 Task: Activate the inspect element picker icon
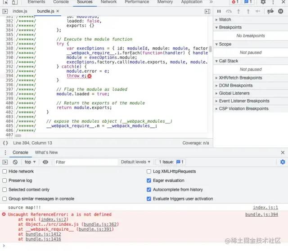pyautogui.click(x=5, y=2)
